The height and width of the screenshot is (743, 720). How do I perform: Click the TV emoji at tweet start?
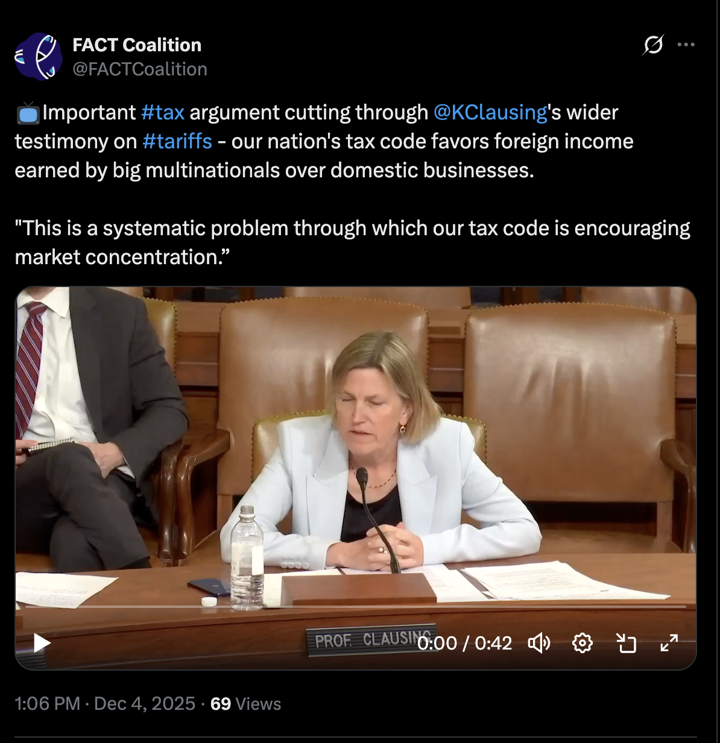point(28,113)
